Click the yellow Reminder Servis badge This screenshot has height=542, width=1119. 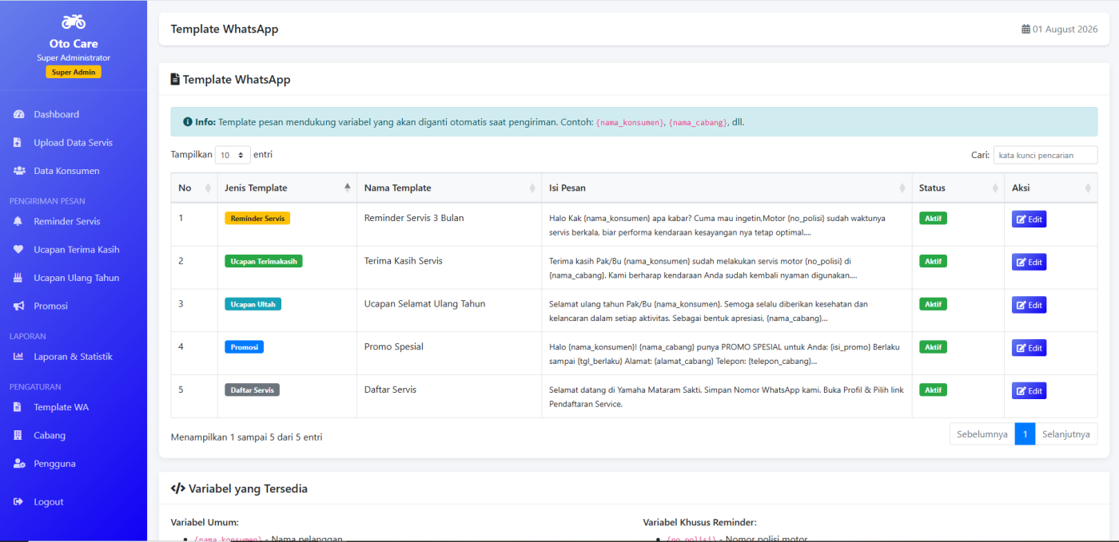pos(257,218)
